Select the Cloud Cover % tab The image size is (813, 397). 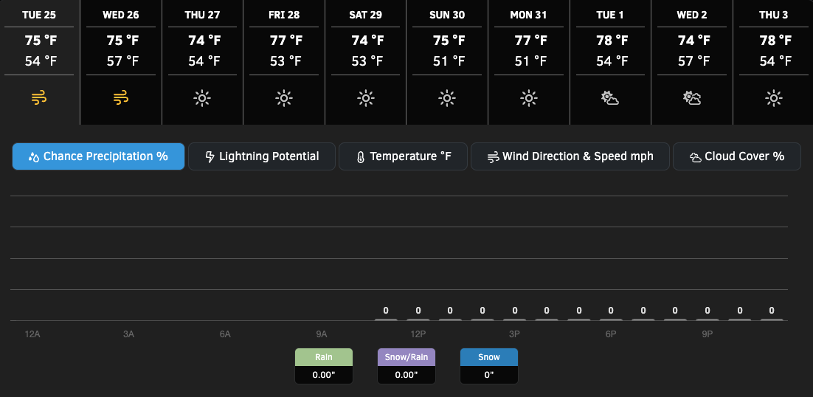click(737, 156)
